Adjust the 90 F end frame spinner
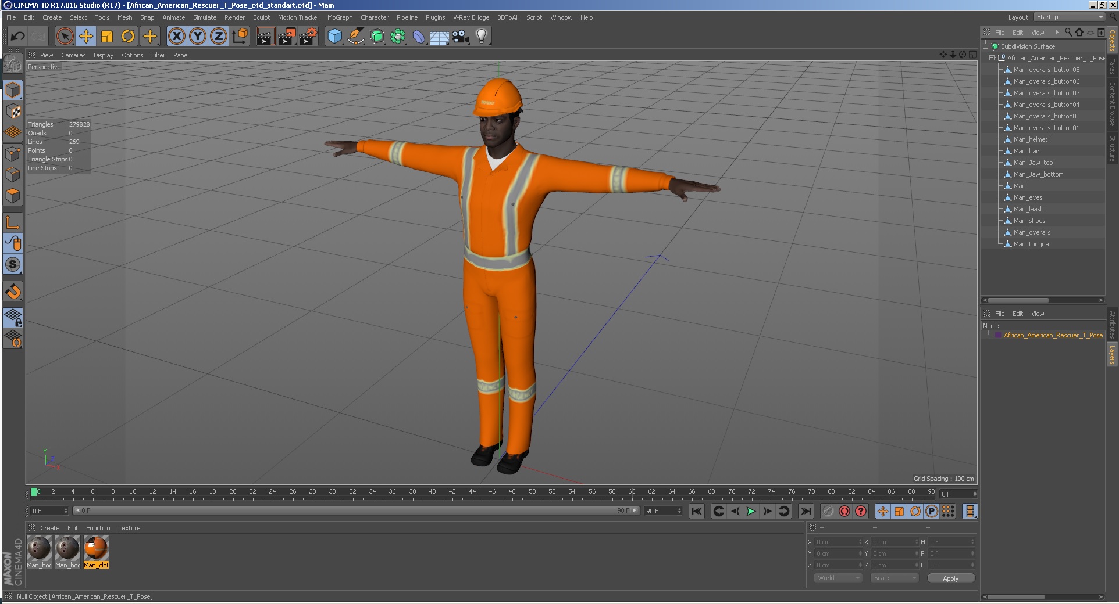The width and height of the screenshot is (1119, 604). tap(679, 511)
